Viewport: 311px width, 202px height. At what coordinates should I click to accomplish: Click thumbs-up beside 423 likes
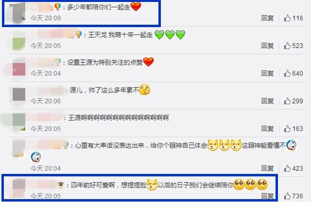point(287,169)
